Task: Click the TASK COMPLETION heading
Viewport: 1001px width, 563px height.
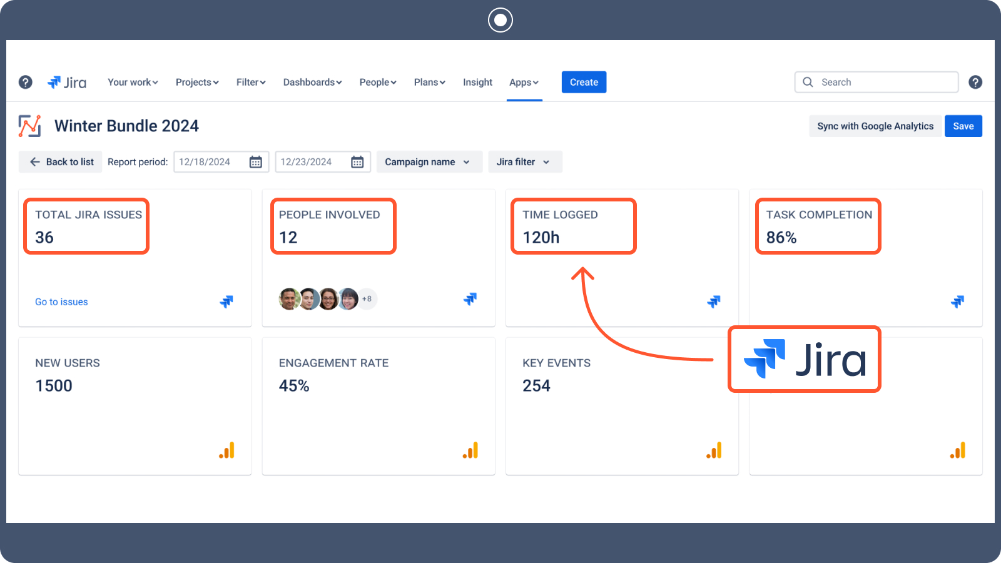Action: 820,215
